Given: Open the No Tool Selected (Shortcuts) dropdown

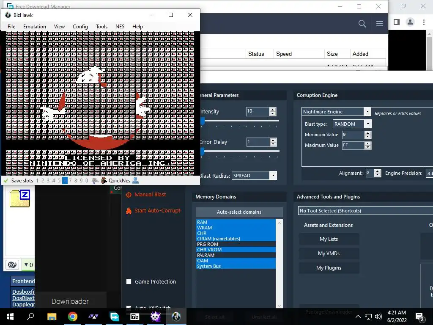Looking at the screenshot, I should [366, 211].
